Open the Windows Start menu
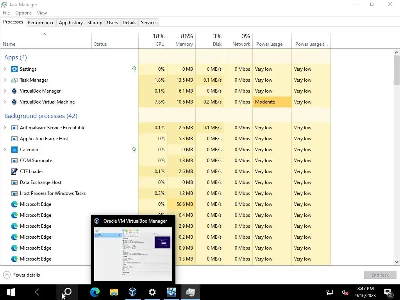The height and width of the screenshot is (300, 400). coord(11,292)
